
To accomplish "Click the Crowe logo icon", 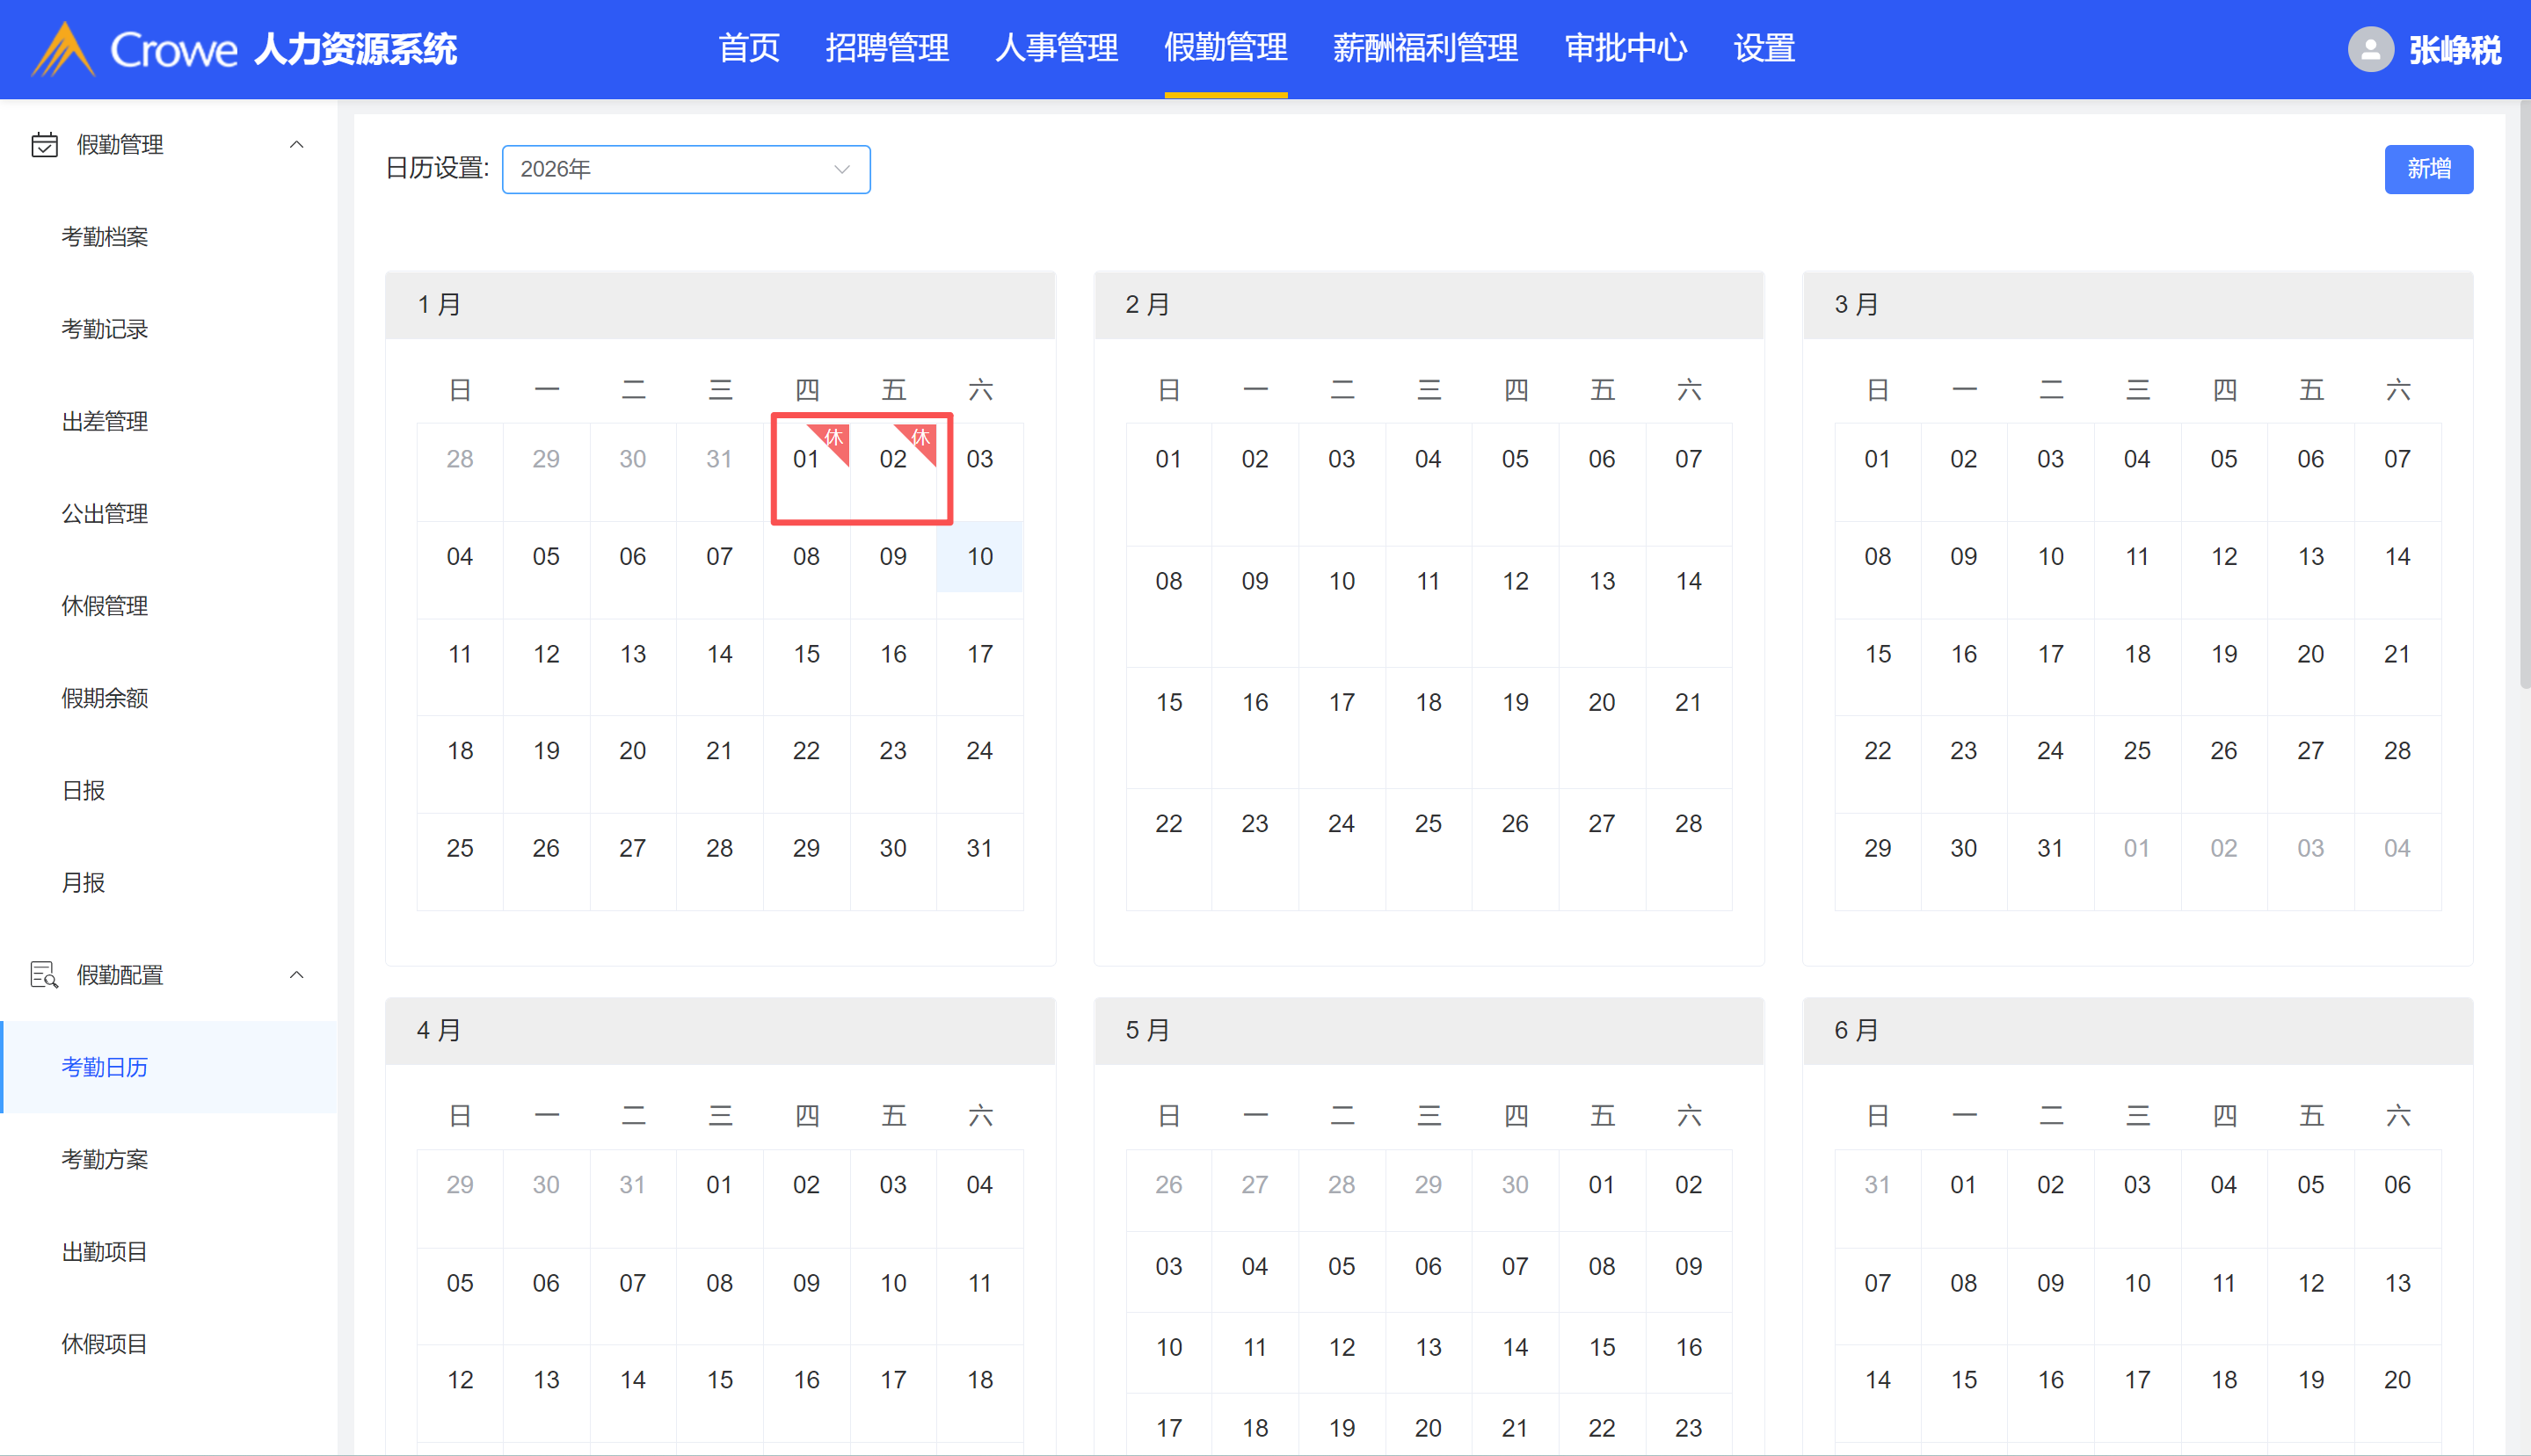I will 62,49.
